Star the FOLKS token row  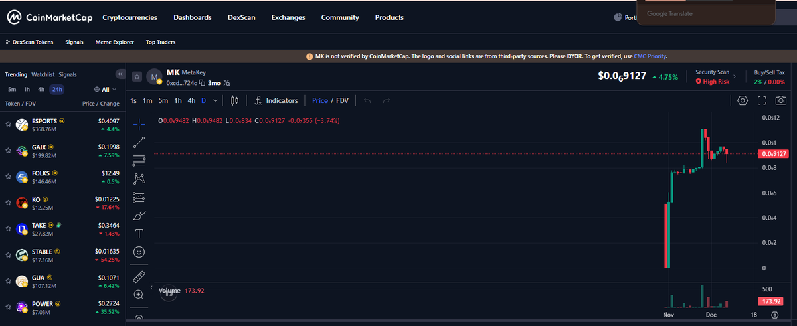(8, 177)
